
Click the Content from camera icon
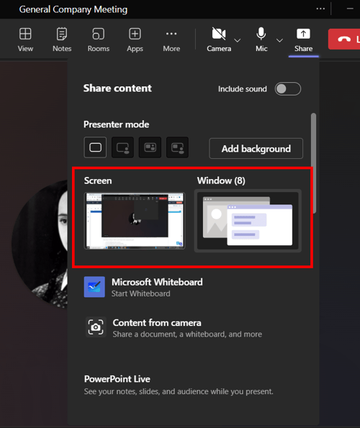click(96, 327)
